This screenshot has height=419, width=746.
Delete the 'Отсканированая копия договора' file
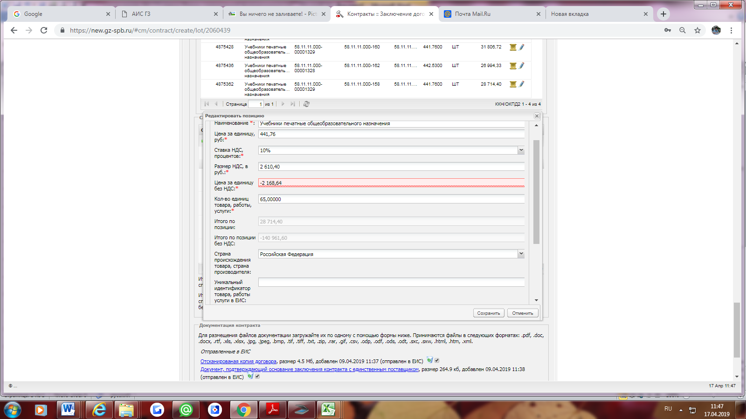tap(430, 360)
